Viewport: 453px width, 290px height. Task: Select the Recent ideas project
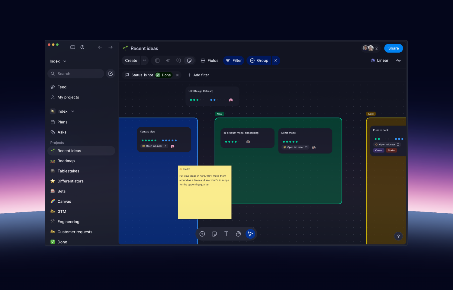(81, 151)
